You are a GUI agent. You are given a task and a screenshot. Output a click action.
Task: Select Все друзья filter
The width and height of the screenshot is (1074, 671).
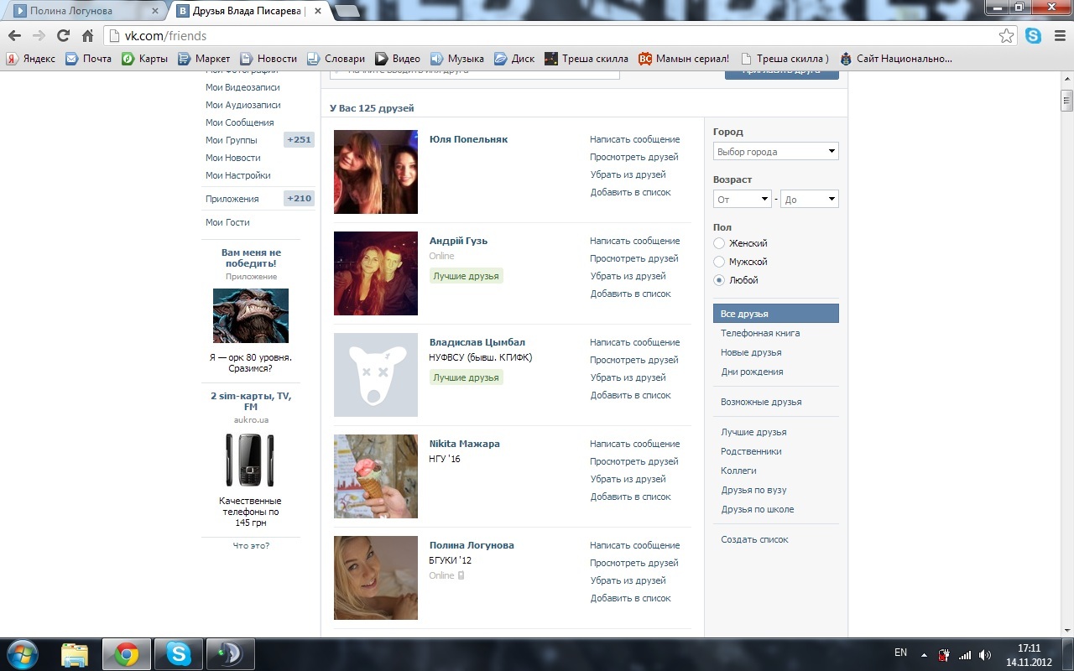coord(775,314)
